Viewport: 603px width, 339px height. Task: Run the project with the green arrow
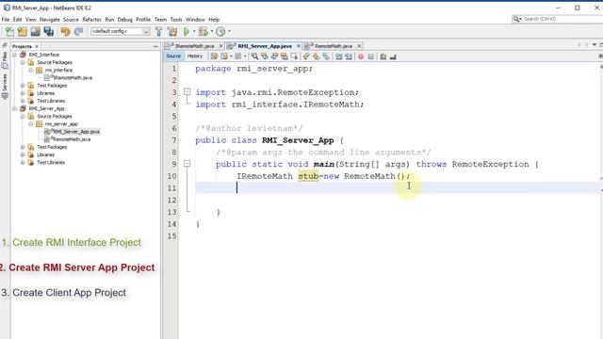187,31
